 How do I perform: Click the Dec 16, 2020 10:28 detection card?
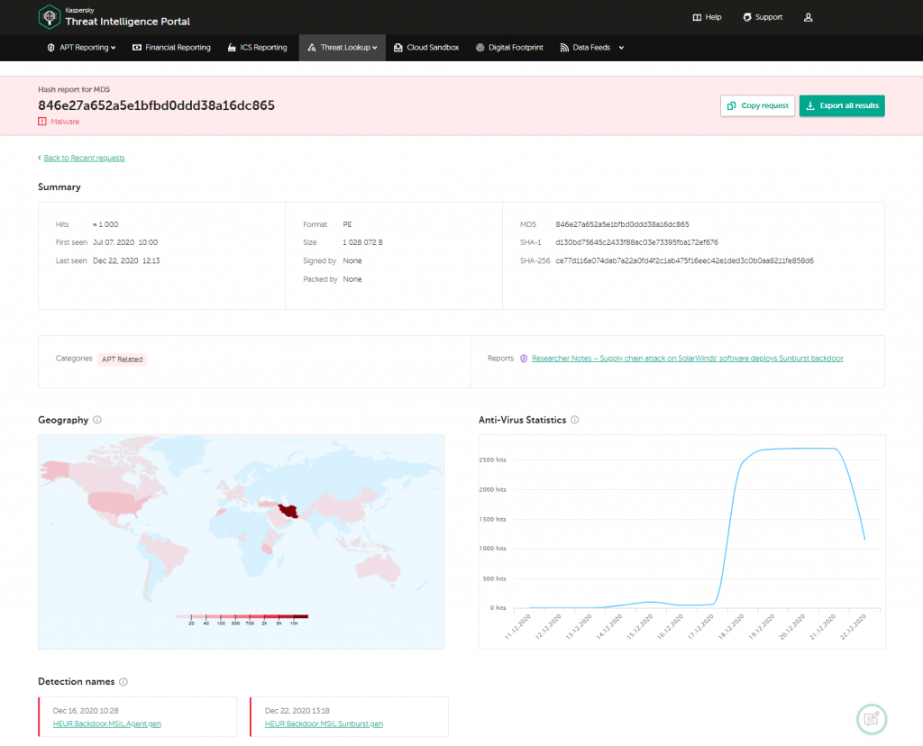pyautogui.click(x=138, y=716)
